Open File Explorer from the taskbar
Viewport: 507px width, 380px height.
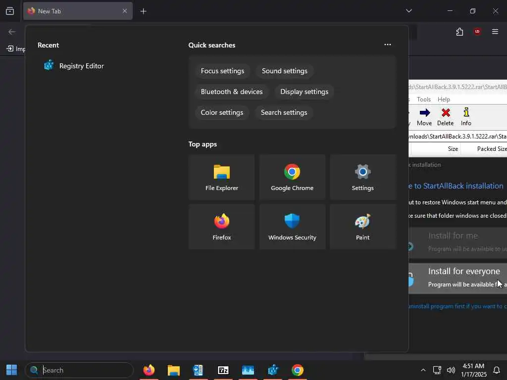click(x=174, y=370)
